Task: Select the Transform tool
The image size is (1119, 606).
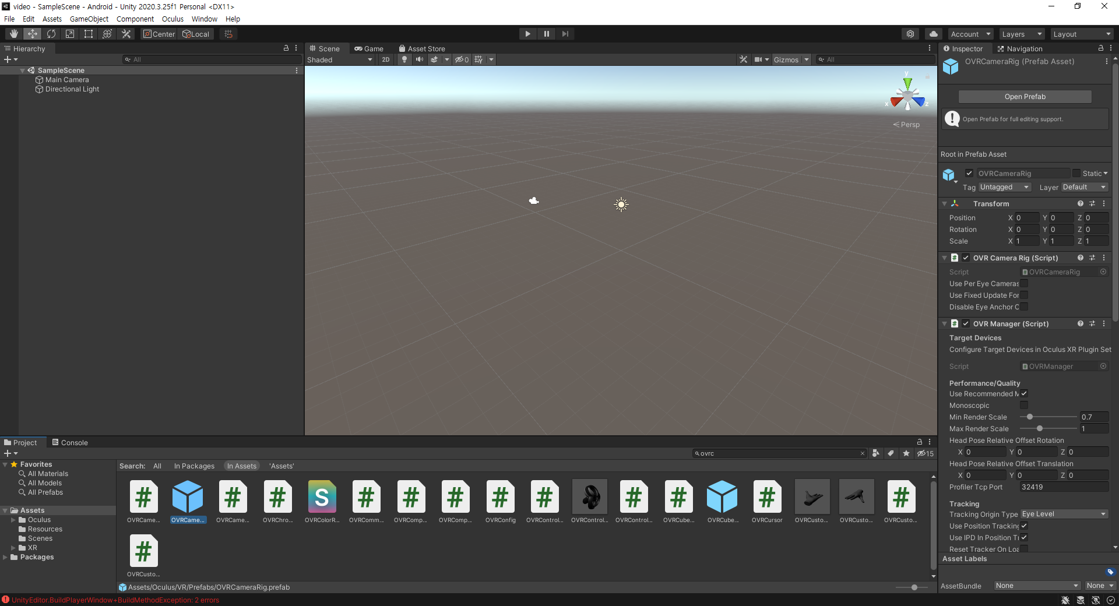Action: coord(107,34)
